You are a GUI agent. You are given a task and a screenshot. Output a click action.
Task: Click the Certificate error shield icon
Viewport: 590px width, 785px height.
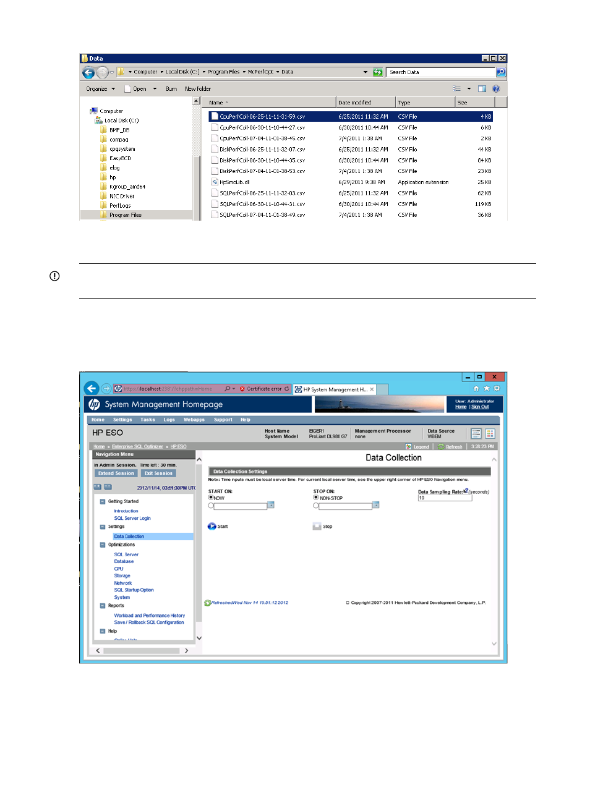(242, 389)
